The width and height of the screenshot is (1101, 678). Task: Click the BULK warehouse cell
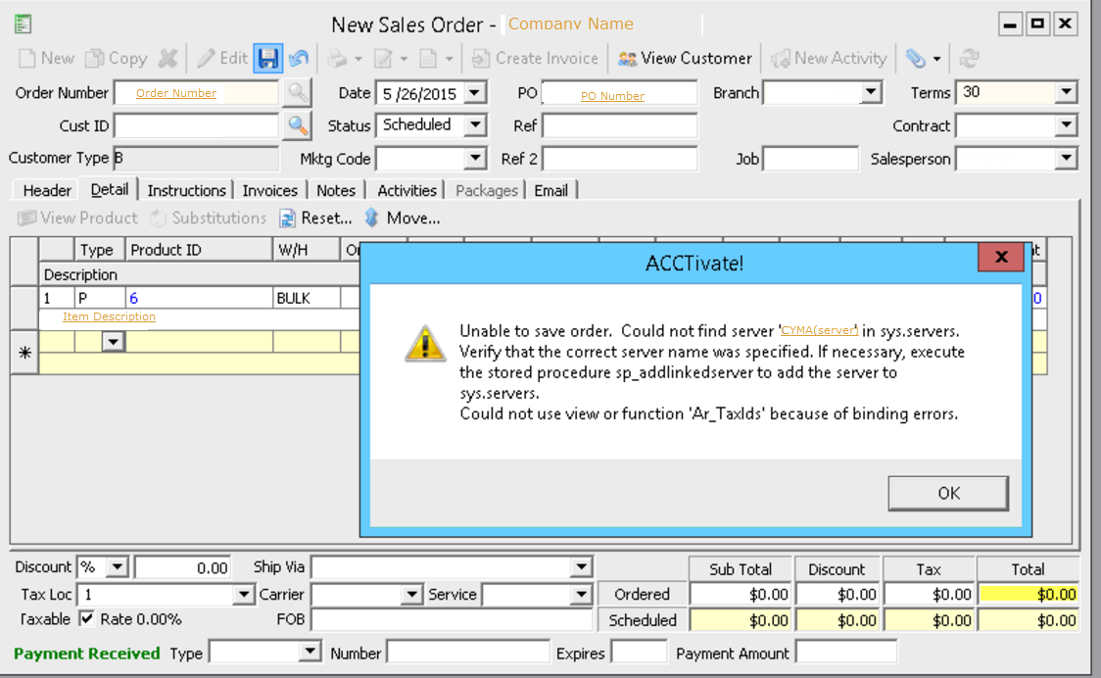click(307, 298)
